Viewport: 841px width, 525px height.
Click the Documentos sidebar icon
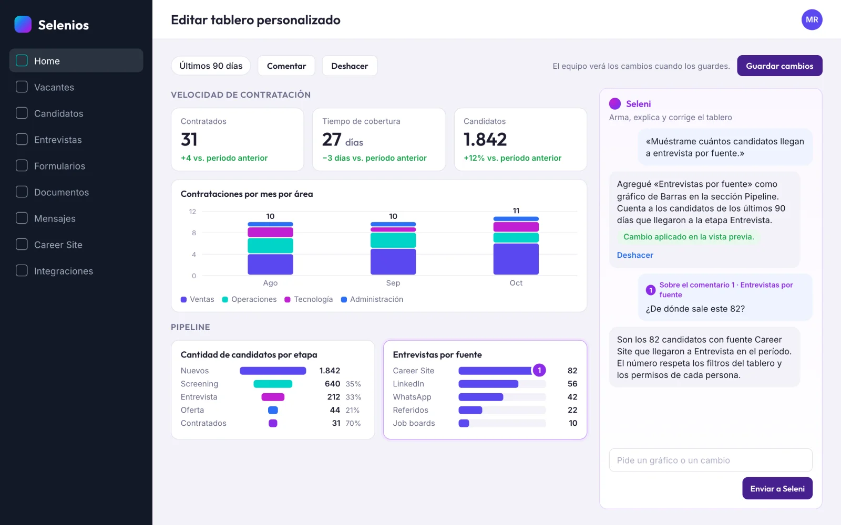click(x=22, y=192)
